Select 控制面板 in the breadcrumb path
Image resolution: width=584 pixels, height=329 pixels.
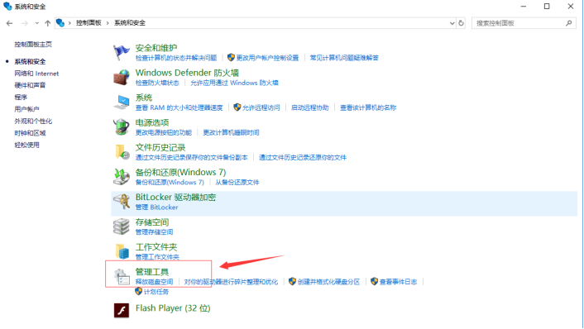point(89,23)
